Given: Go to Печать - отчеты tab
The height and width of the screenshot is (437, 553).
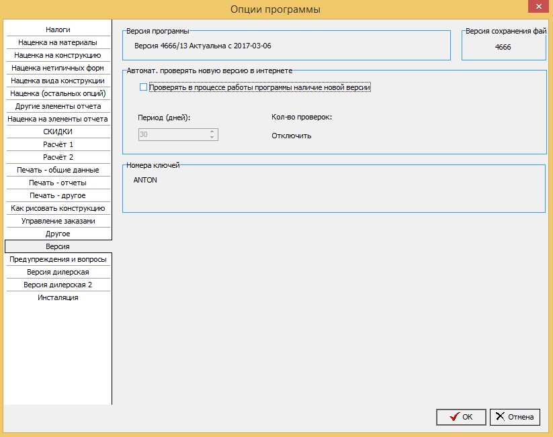Looking at the screenshot, I should pyautogui.click(x=58, y=183).
